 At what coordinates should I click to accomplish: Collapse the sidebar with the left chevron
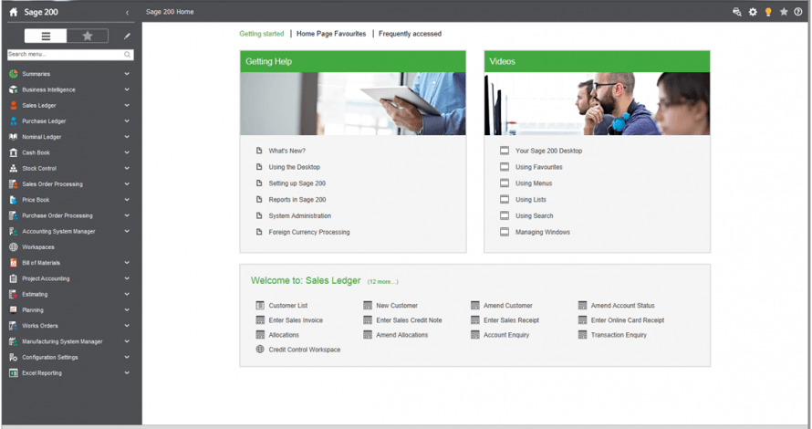tap(127, 13)
